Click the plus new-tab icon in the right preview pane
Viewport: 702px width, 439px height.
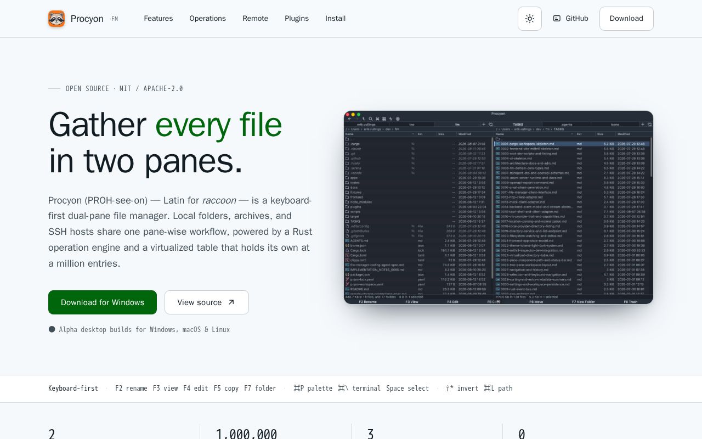(x=643, y=125)
